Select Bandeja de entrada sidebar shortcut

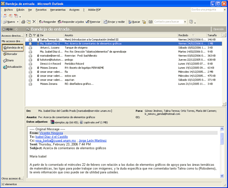13,48
